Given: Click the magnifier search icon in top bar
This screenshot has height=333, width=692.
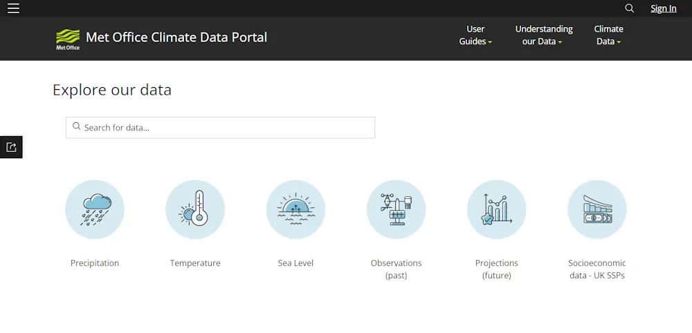Looking at the screenshot, I should point(630,8).
